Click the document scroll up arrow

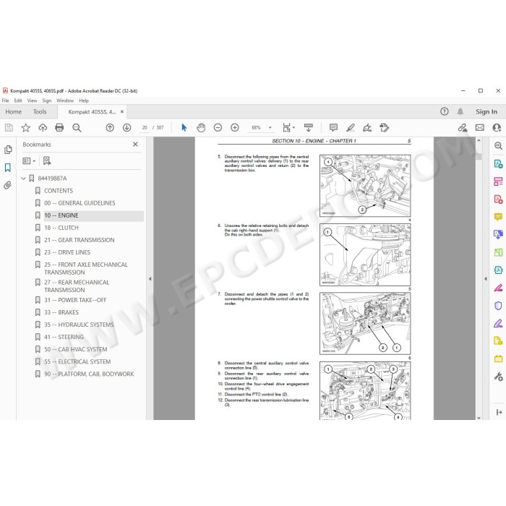coord(479,141)
